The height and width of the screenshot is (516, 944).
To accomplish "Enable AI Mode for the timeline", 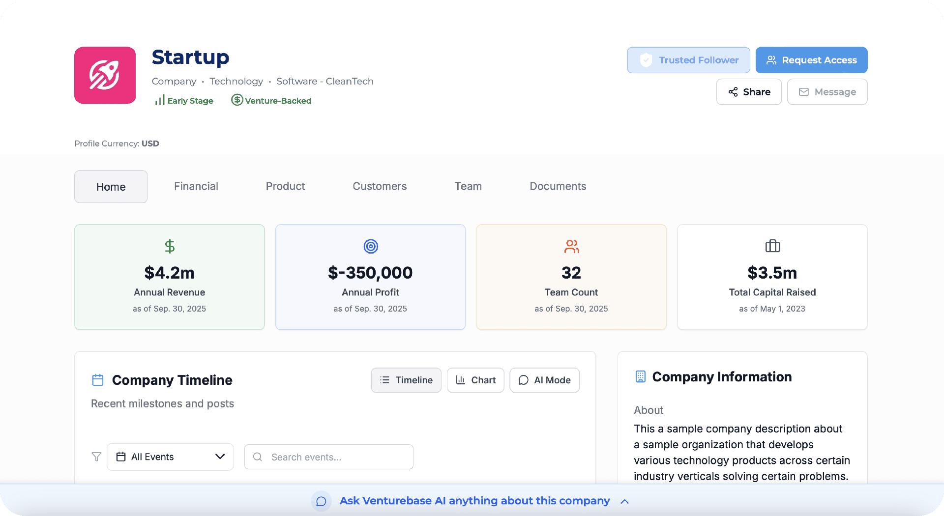I will click(544, 380).
